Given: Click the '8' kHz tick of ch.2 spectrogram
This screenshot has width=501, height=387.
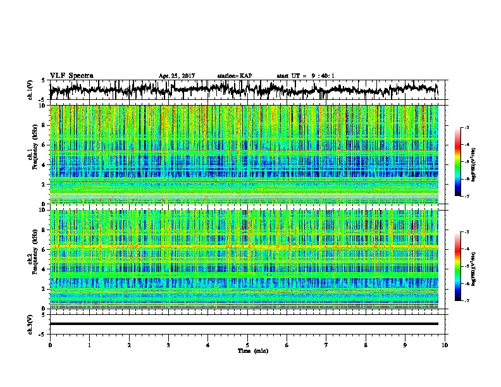Looking at the screenshot, I should point(45,230).
